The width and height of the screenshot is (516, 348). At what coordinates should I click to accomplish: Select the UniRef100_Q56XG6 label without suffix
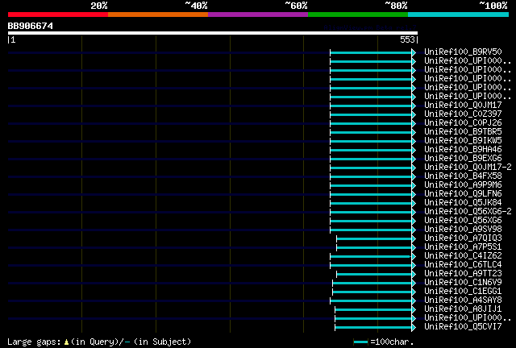pos(463,221)
